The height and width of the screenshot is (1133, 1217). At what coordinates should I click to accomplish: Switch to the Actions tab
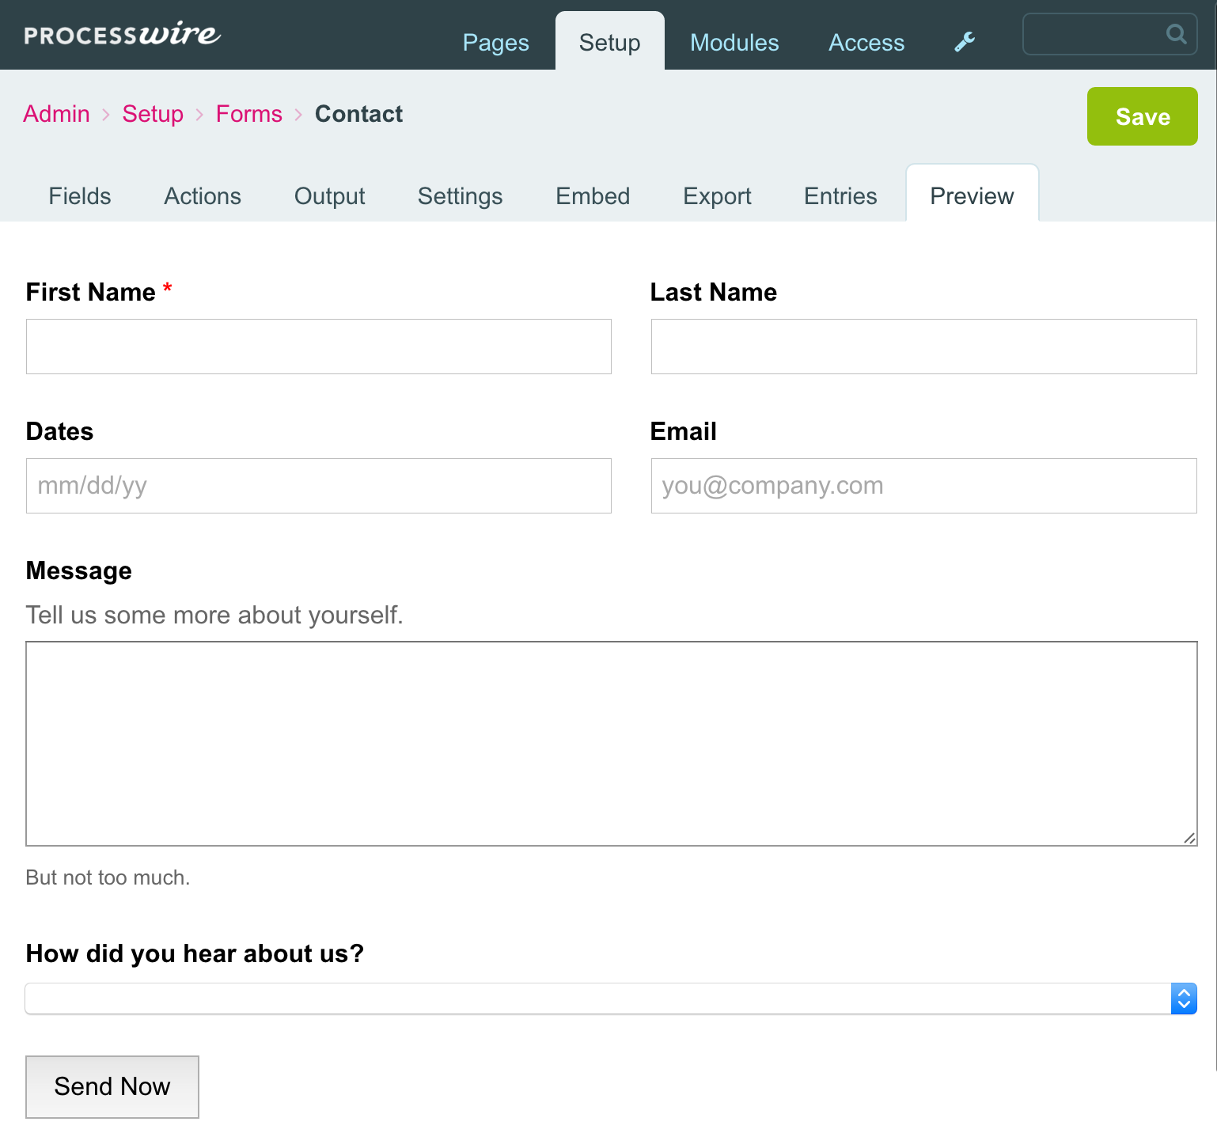[203, 196]
